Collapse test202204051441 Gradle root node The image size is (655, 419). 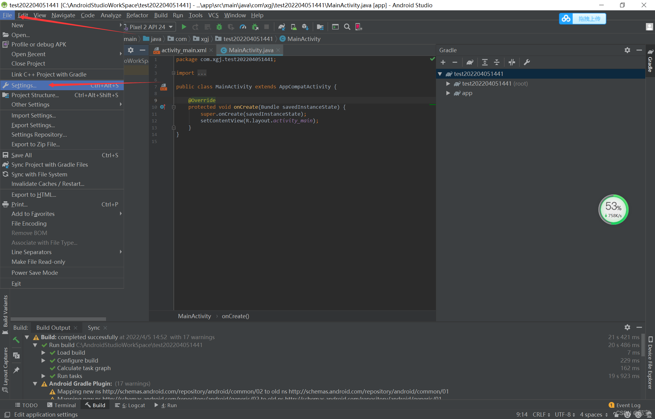pyautogui.click(x=440, y=74)
